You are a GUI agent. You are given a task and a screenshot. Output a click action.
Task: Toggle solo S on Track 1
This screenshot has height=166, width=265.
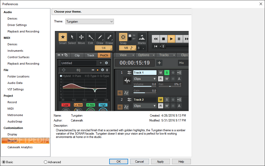pyautogui.click(x=167, y=73)
